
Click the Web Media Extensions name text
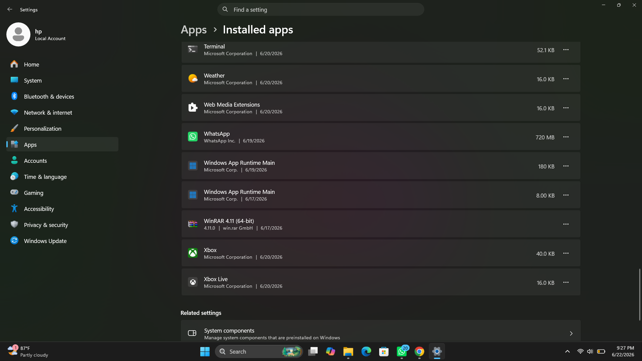[x=232, y=105]
